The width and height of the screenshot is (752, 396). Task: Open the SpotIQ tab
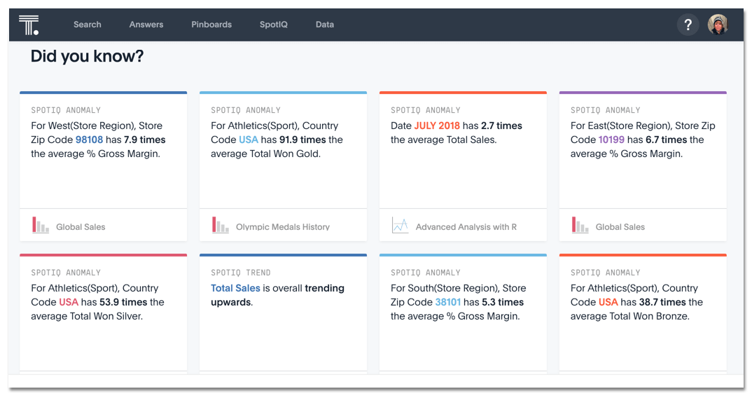point(274,25)
